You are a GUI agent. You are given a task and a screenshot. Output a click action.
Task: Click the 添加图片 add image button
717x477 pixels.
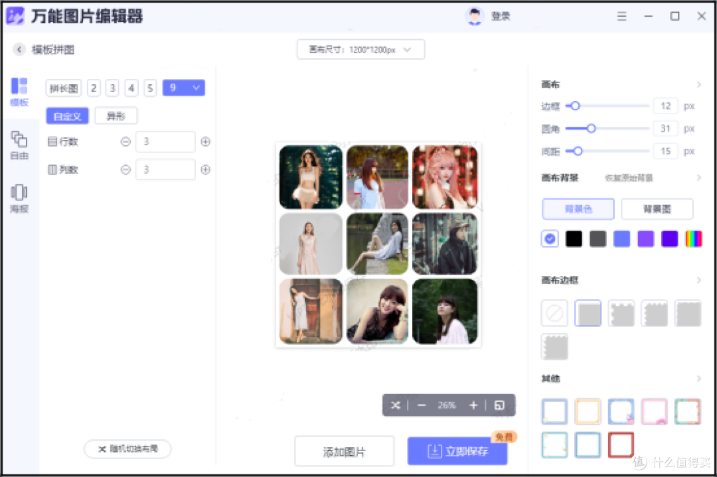click(x=345, y=451)
